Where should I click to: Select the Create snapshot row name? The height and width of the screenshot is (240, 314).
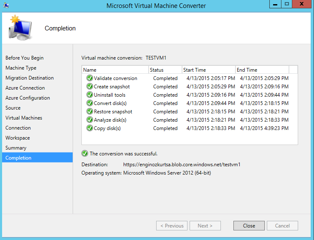point(112,87)
